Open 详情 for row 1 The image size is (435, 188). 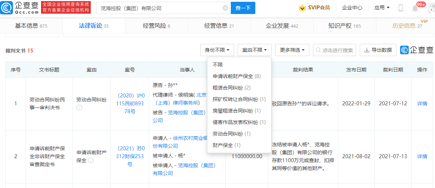pos(422,104)
